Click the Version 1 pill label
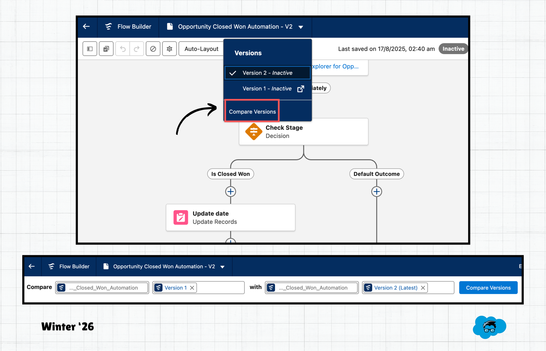Image resolution: width=546 pixels, height=351 pixels. (x=175, y=288)
